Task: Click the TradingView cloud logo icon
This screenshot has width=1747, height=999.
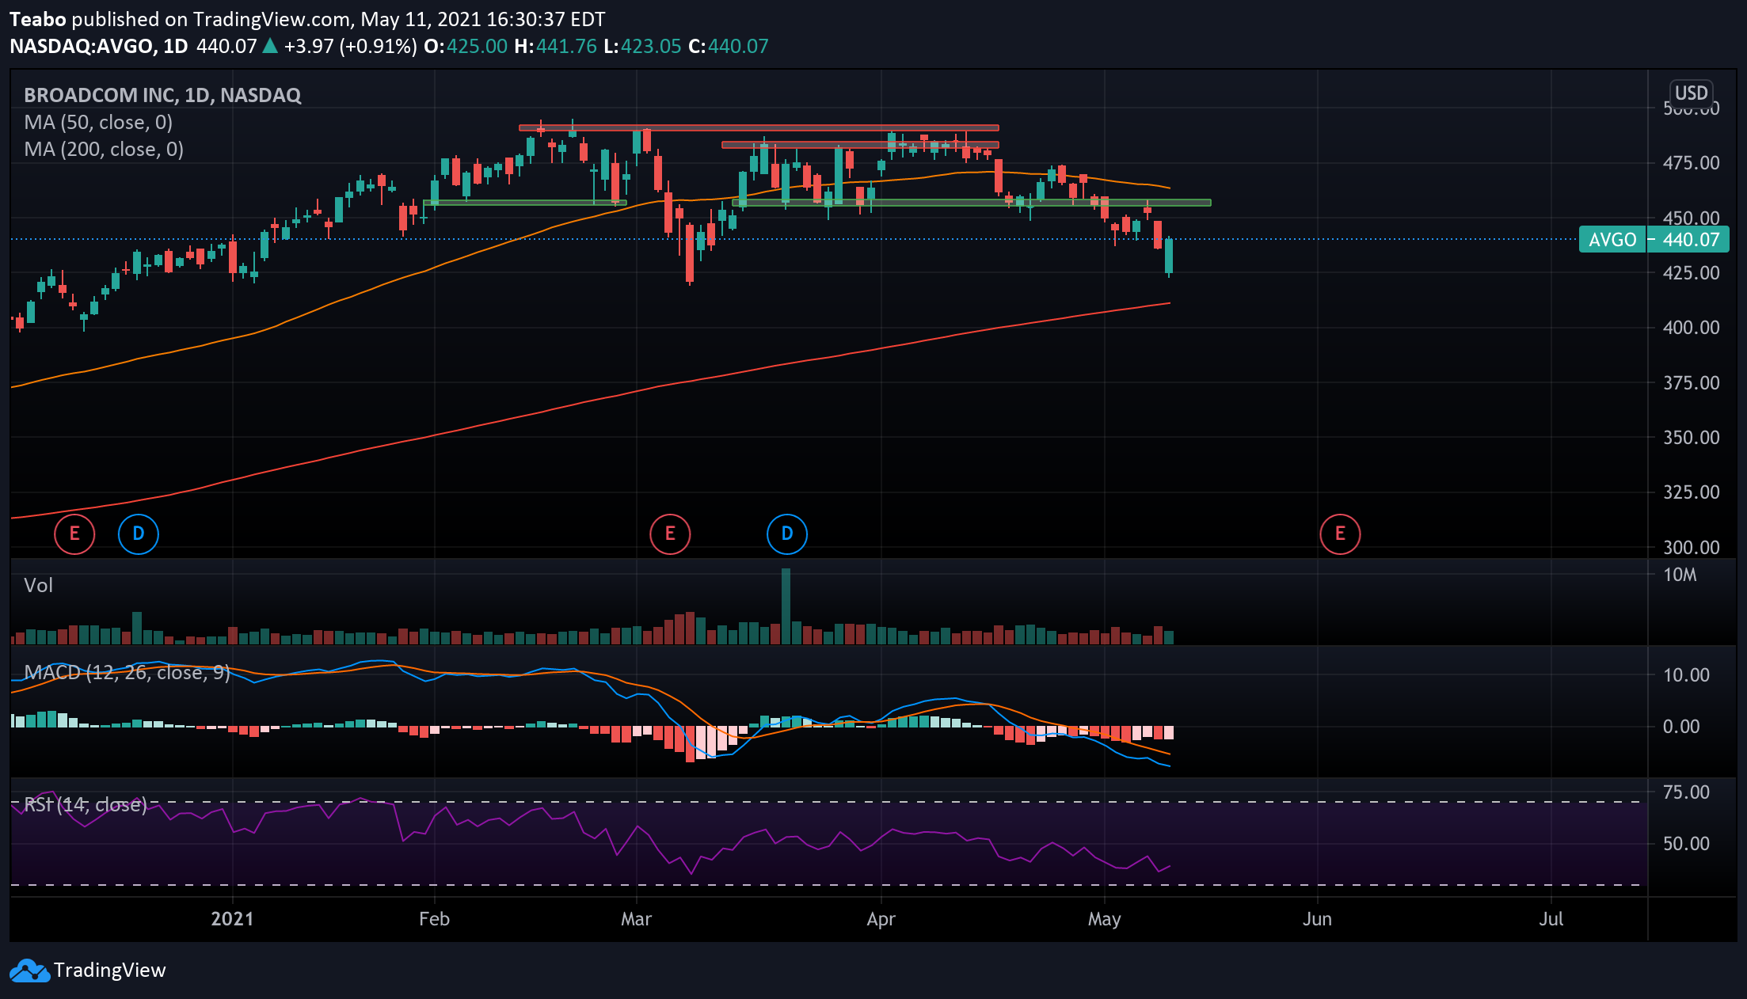Action: coord(29,971)
